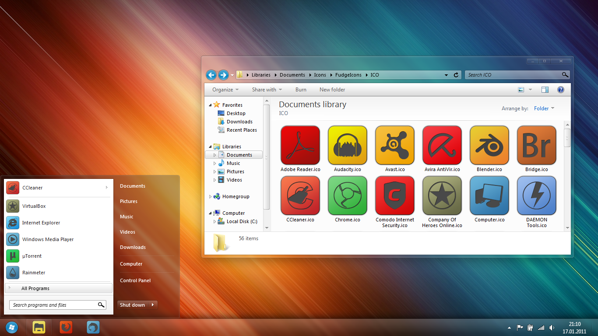
Task: Click the Search ICO field
Action: [x=517, y=75]
